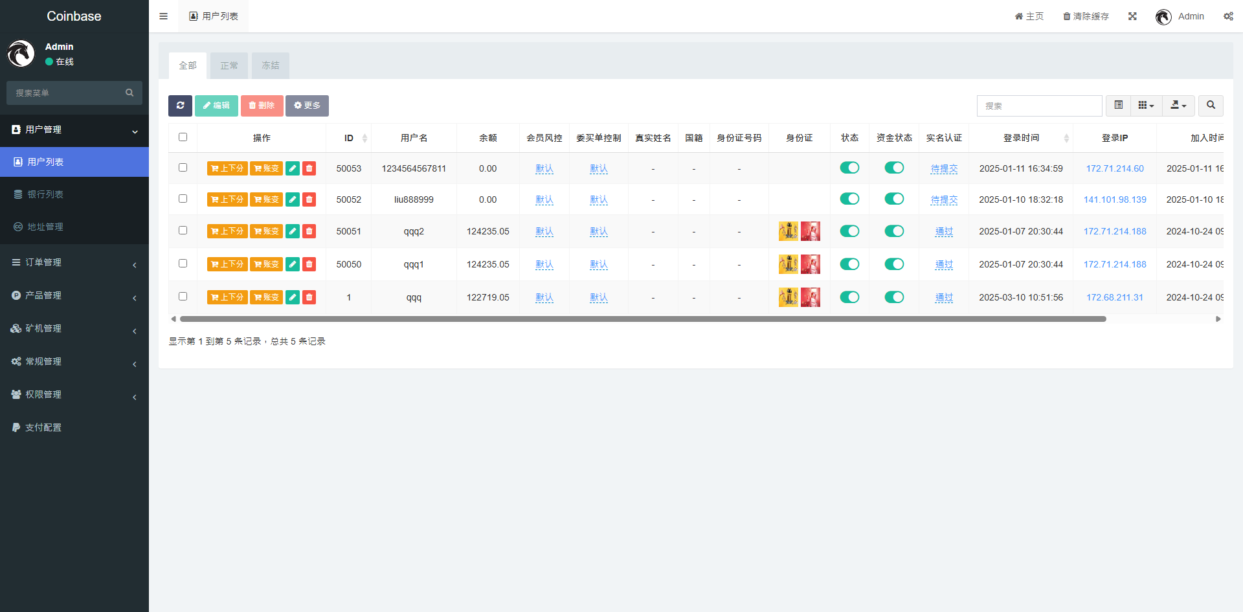Click red delete trash for user 50053
This screenshot has height=612, width=1243.
click(x=309, y=168)
